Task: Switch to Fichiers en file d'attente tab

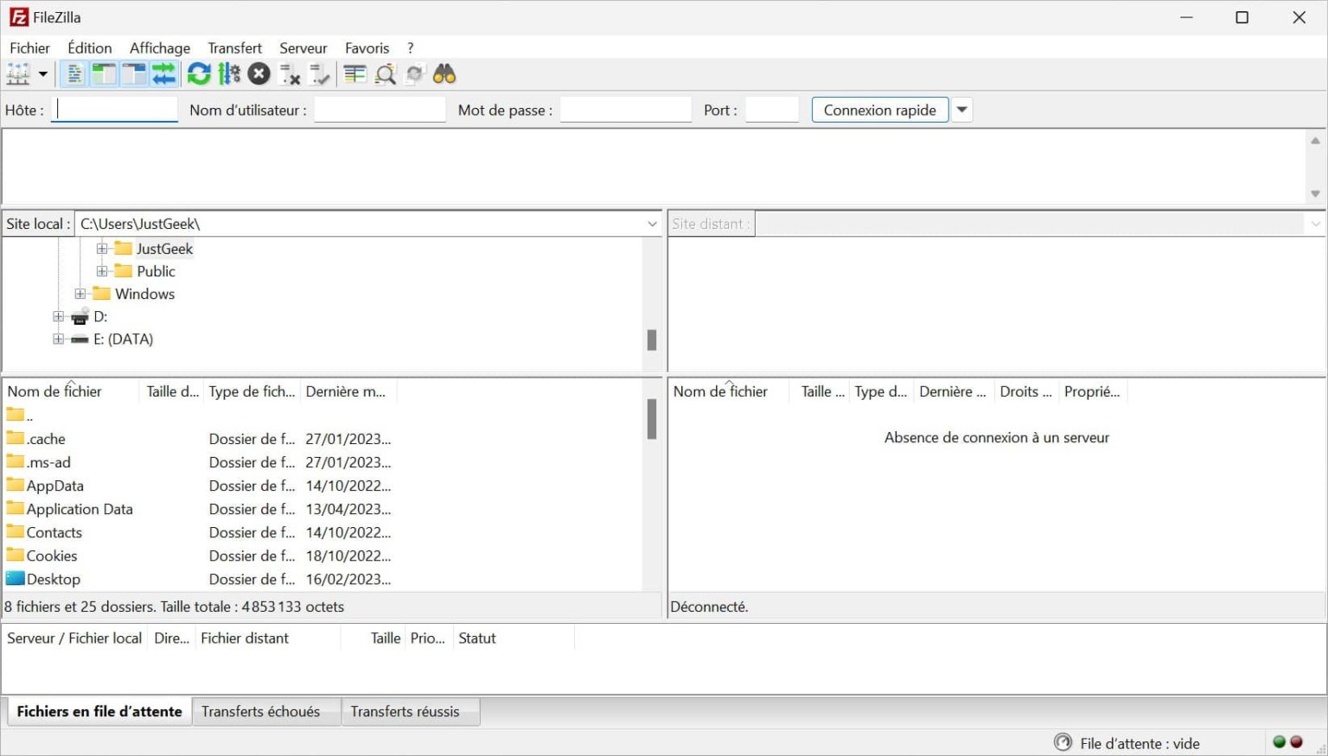Action: point(99,711)
